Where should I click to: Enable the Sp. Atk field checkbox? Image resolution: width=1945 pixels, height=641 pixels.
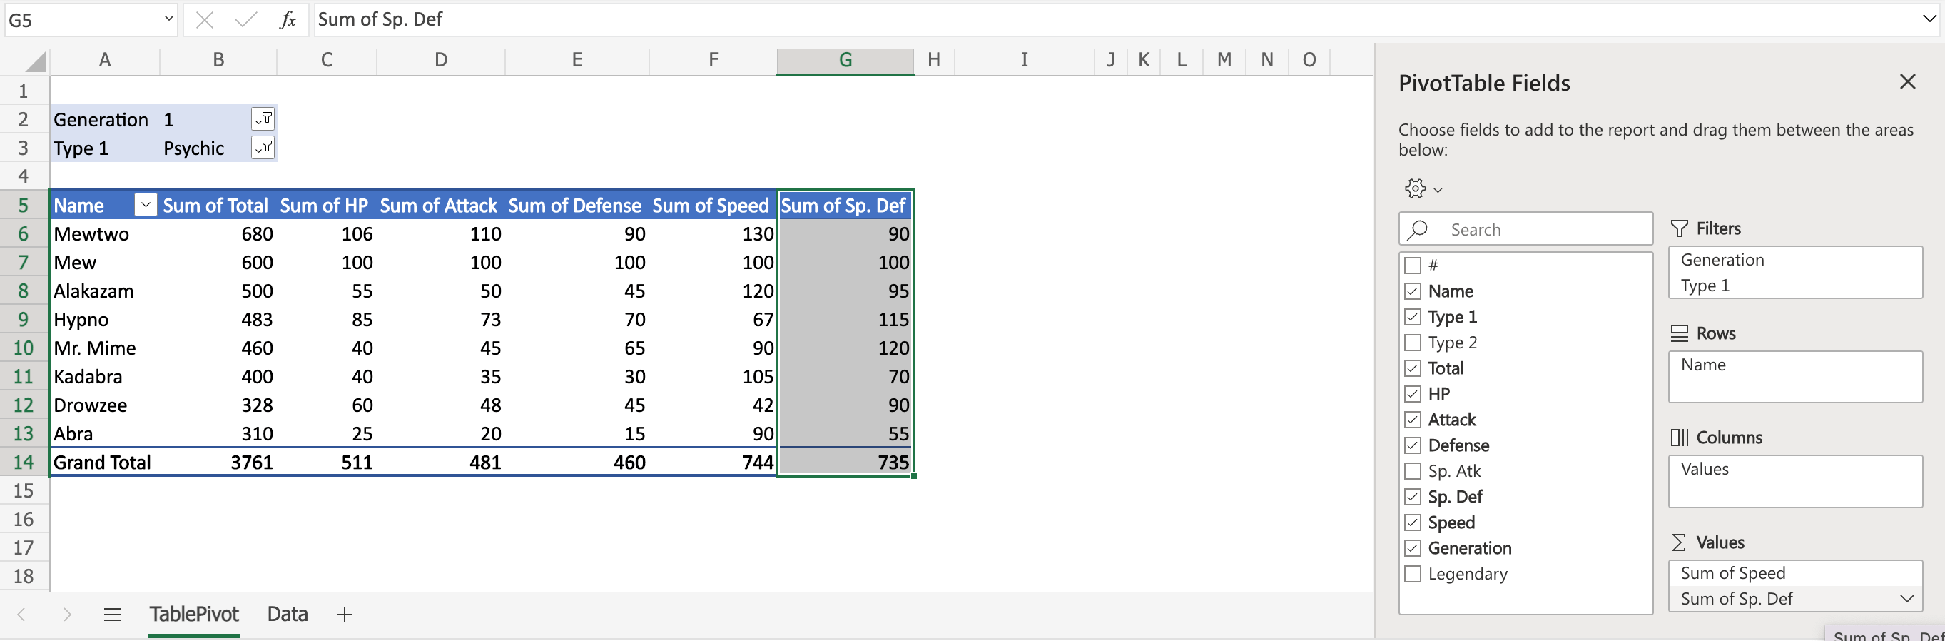point(1412,471)
